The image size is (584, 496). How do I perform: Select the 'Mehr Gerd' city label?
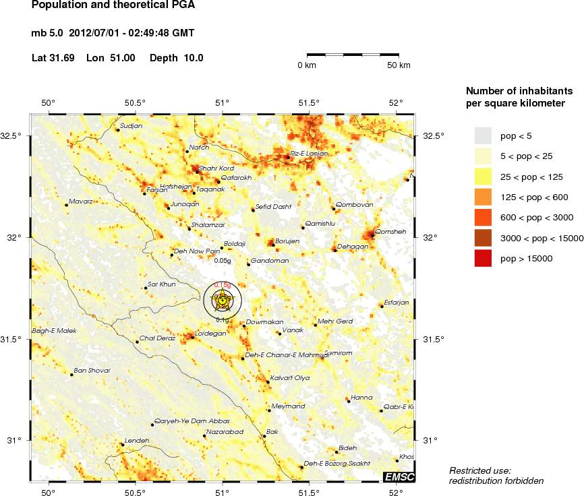(x=335, y=321)
